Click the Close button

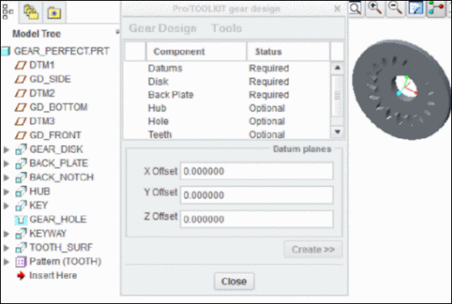[x=234, y=281]
